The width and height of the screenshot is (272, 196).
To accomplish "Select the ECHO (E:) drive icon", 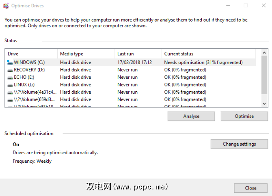I will tap(10, 78).
